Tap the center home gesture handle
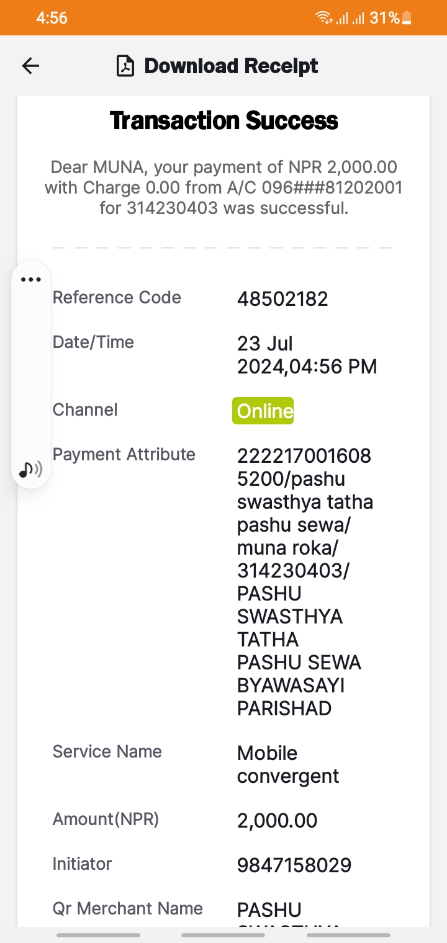447x943 pixels. 223,934
